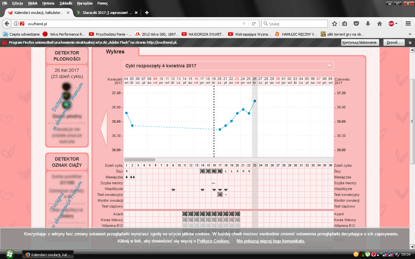This screenshot has width=415, height=259.
Task: Open the Polityce Cookies link
Action: (x=213, y=241)
